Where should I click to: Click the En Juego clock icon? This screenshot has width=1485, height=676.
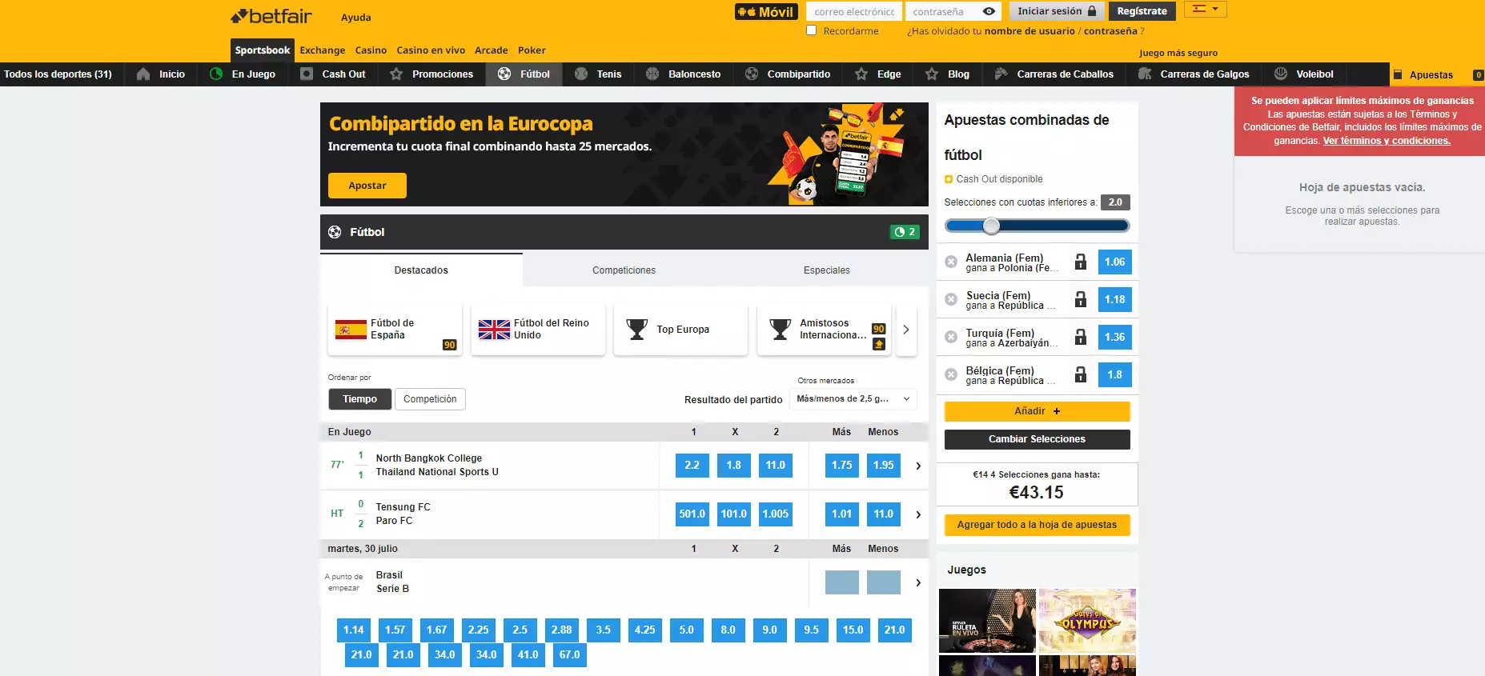pos(216,74)
